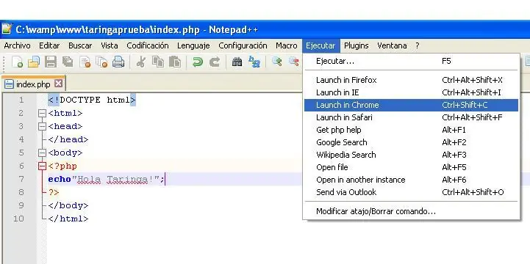Open the ? help menu

418,46
